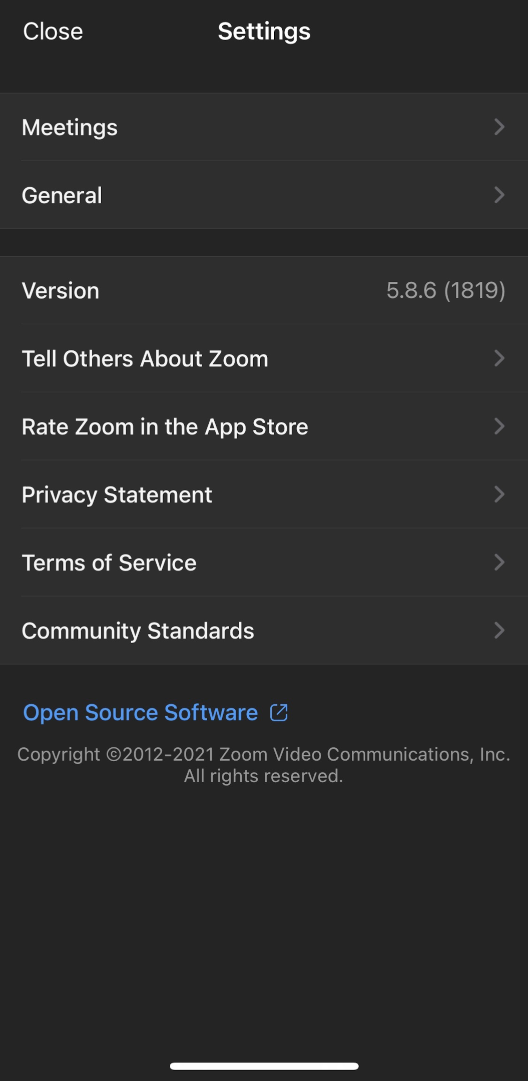Open the Open Source Software link

tap(141, 713)
